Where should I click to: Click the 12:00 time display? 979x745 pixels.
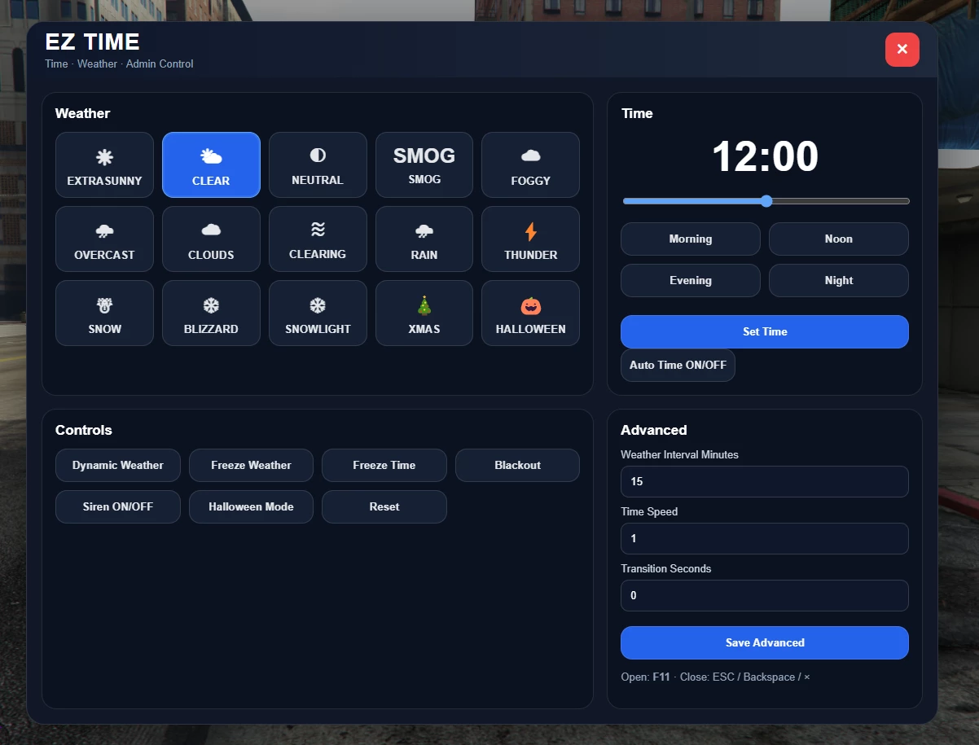tap(765, 156)
